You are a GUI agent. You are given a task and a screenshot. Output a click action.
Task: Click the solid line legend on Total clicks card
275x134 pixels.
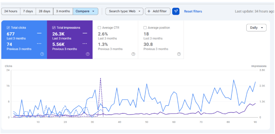(x=39, y=33)
